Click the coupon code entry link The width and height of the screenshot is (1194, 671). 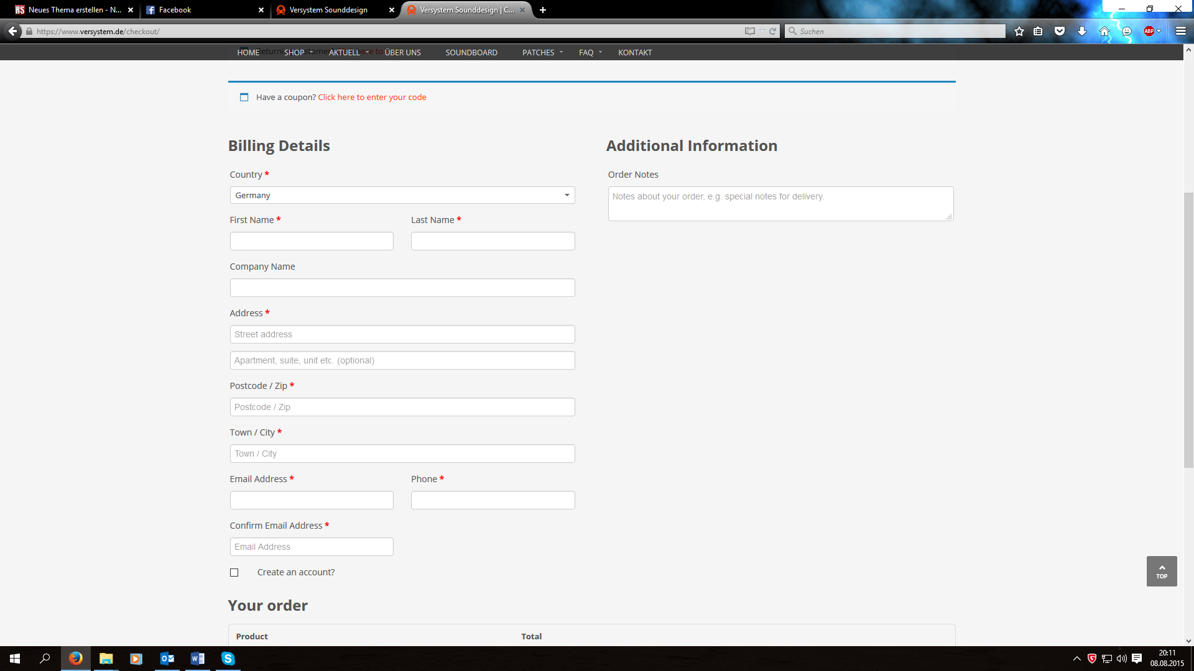372,98
